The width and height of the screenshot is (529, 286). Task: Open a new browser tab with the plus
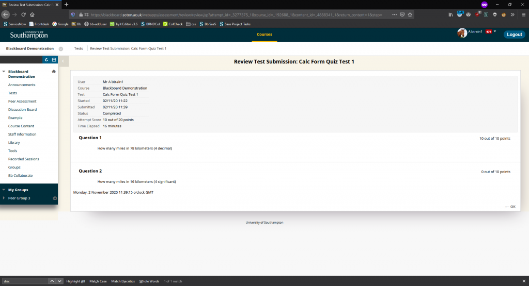[x=66, y=4]
